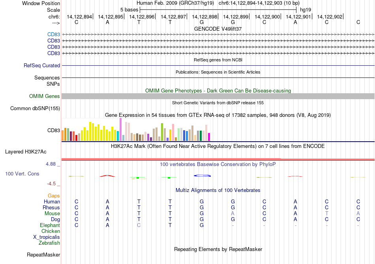
Task: Click the gray OMIM Genes bar
Action: point(218,96)
